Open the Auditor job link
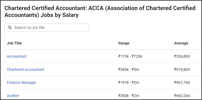 pyautogui.click(x=13, y=96)
